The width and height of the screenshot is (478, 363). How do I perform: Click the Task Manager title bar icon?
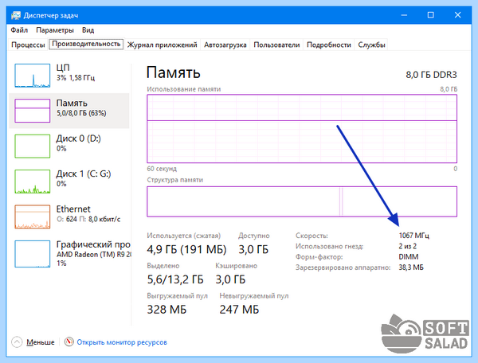(x=16, y=15)
